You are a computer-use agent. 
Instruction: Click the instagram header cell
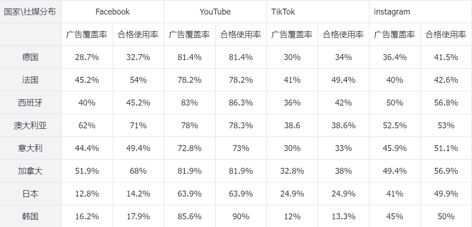[420, 12]
